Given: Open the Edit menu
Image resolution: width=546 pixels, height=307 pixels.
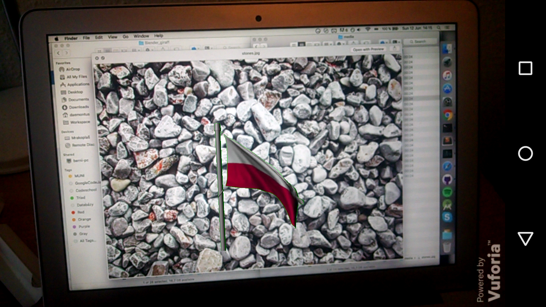Looking at the screenshot, I should coord(99,37).
